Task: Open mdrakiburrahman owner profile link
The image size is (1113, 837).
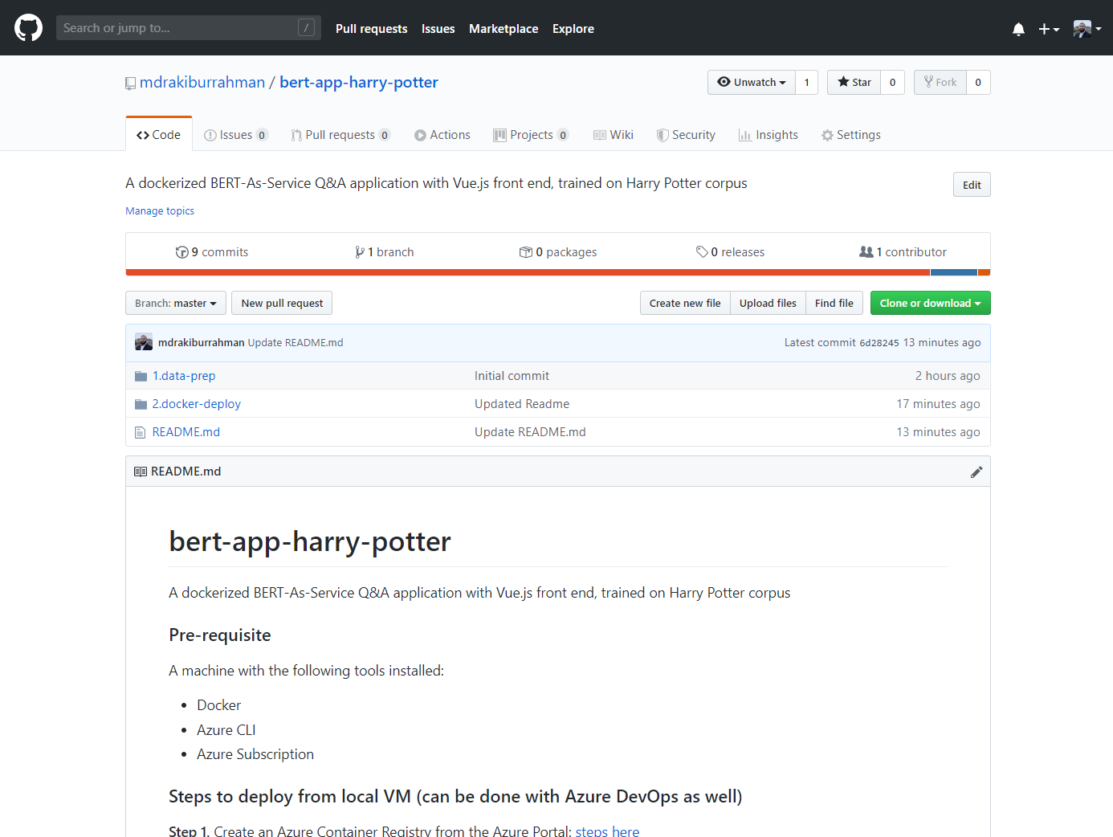Action: click(202, 82)
